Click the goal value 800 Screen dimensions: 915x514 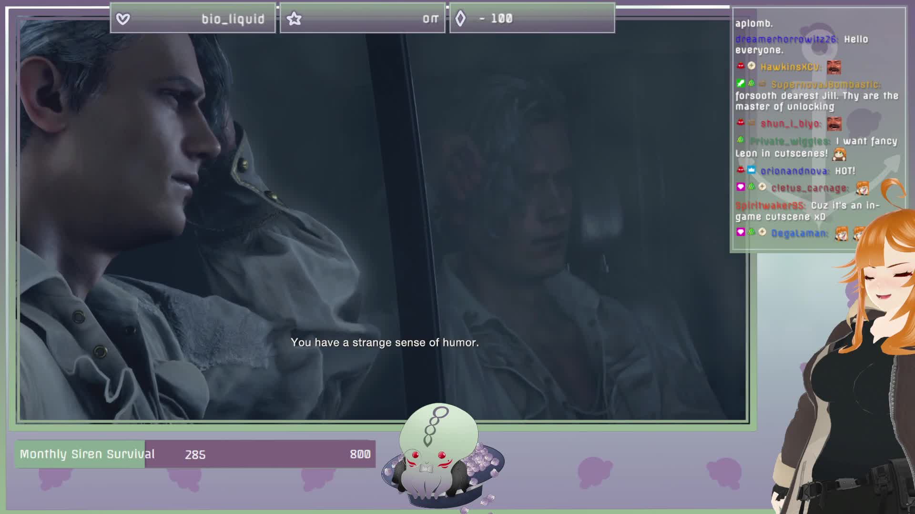coord(360,454)
